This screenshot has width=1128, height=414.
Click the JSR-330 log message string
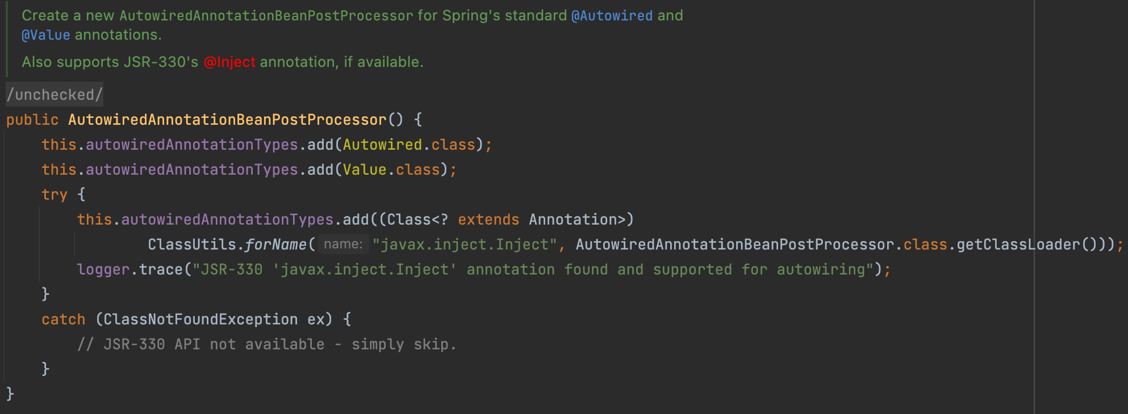pyautogui.click(x=533, y=269)
